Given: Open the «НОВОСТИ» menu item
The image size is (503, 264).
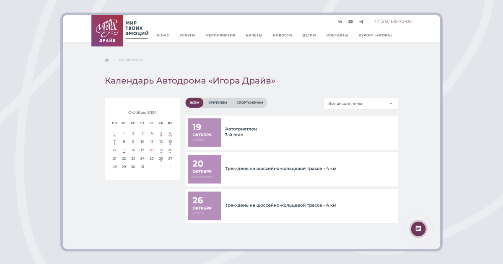Looking at the screenshot, I should tap(283, 35).
